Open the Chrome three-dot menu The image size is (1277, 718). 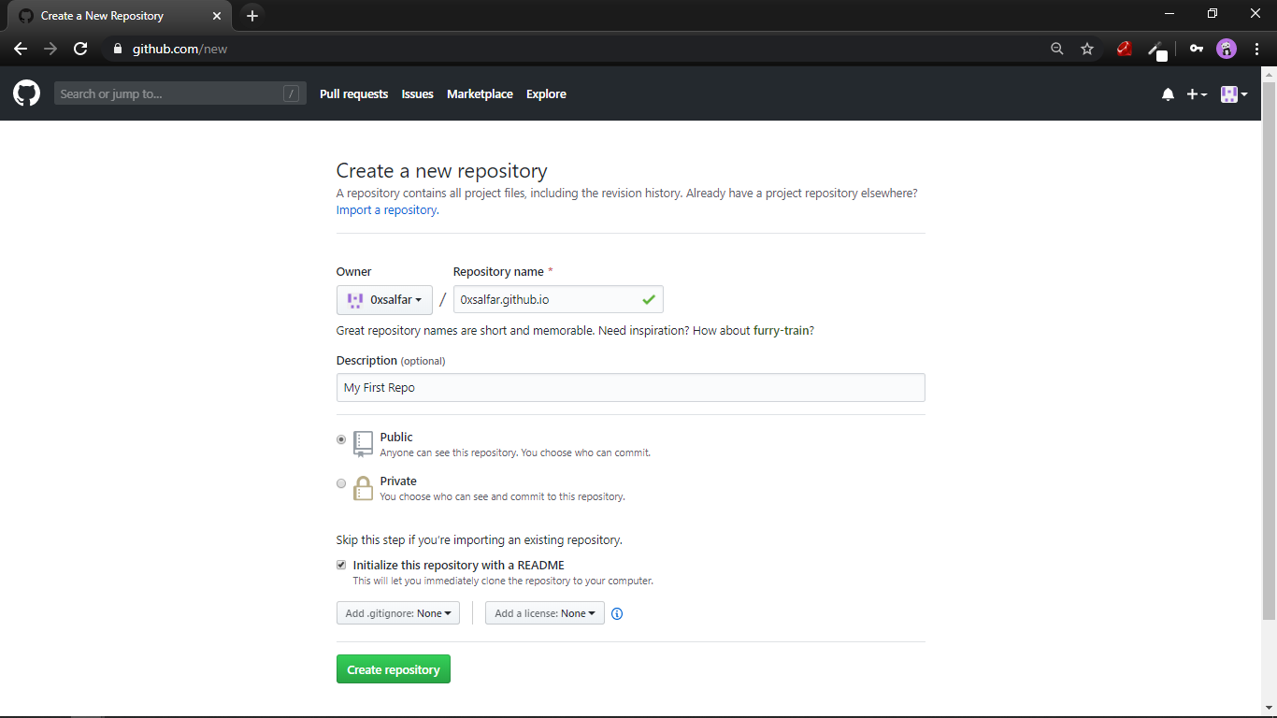[x=1256, y=49]
